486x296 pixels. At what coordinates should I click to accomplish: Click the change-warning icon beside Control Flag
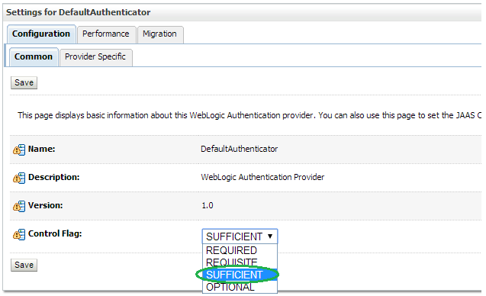19,234
